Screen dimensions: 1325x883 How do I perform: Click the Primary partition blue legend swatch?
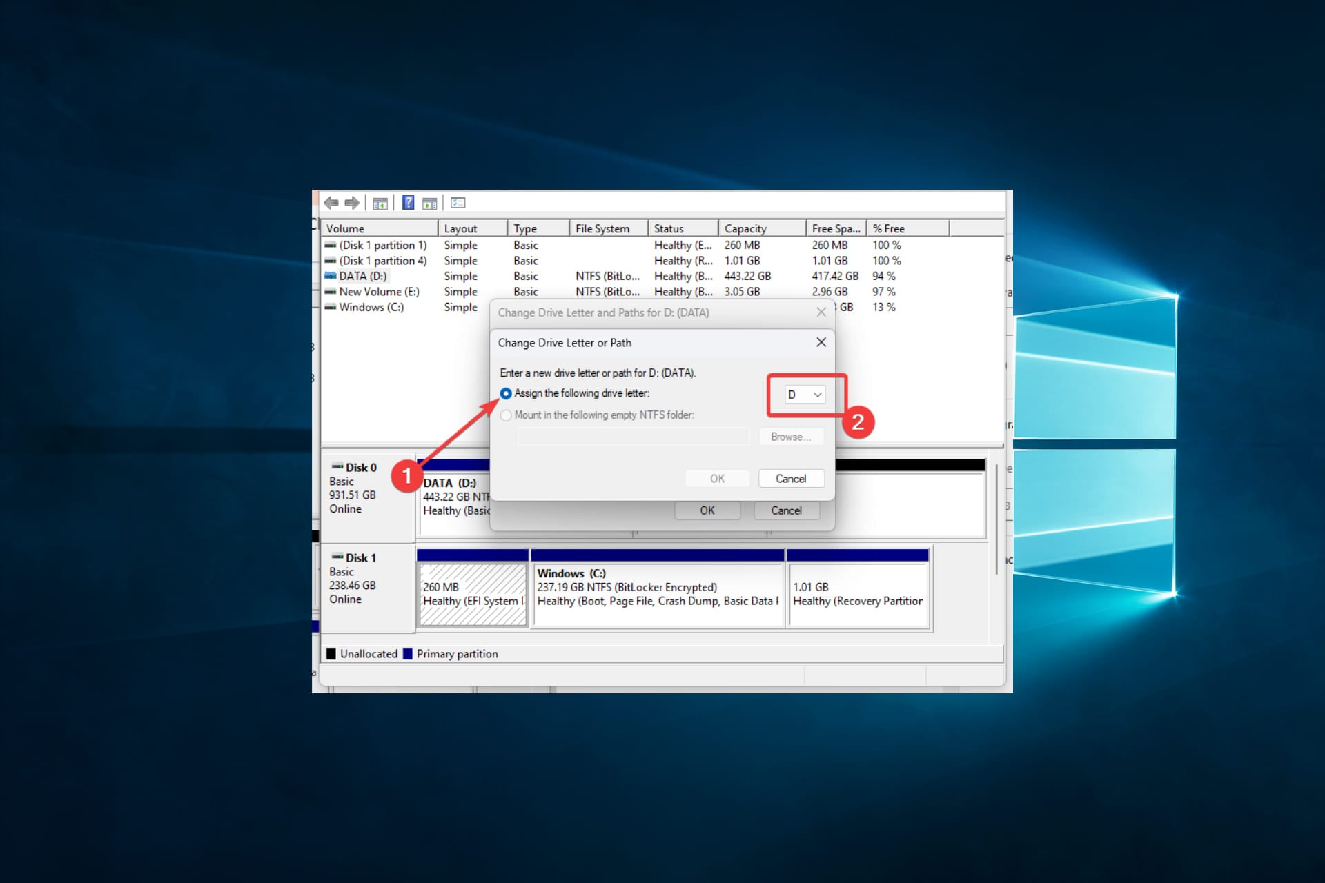coord(408,654)
